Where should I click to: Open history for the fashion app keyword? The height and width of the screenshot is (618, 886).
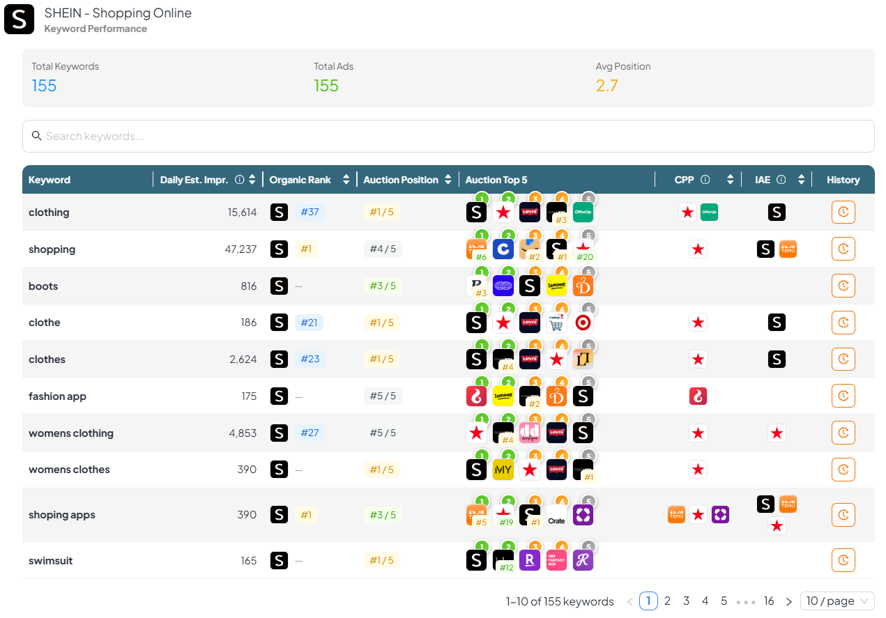point(843,396)
